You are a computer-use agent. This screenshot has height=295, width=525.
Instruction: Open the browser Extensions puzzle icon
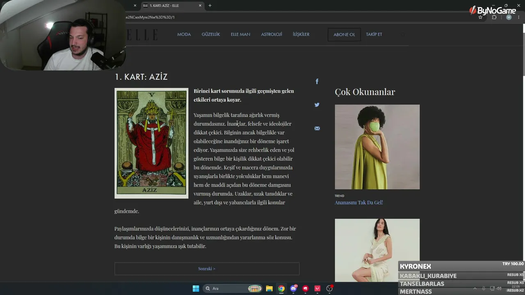pos(494,17)
